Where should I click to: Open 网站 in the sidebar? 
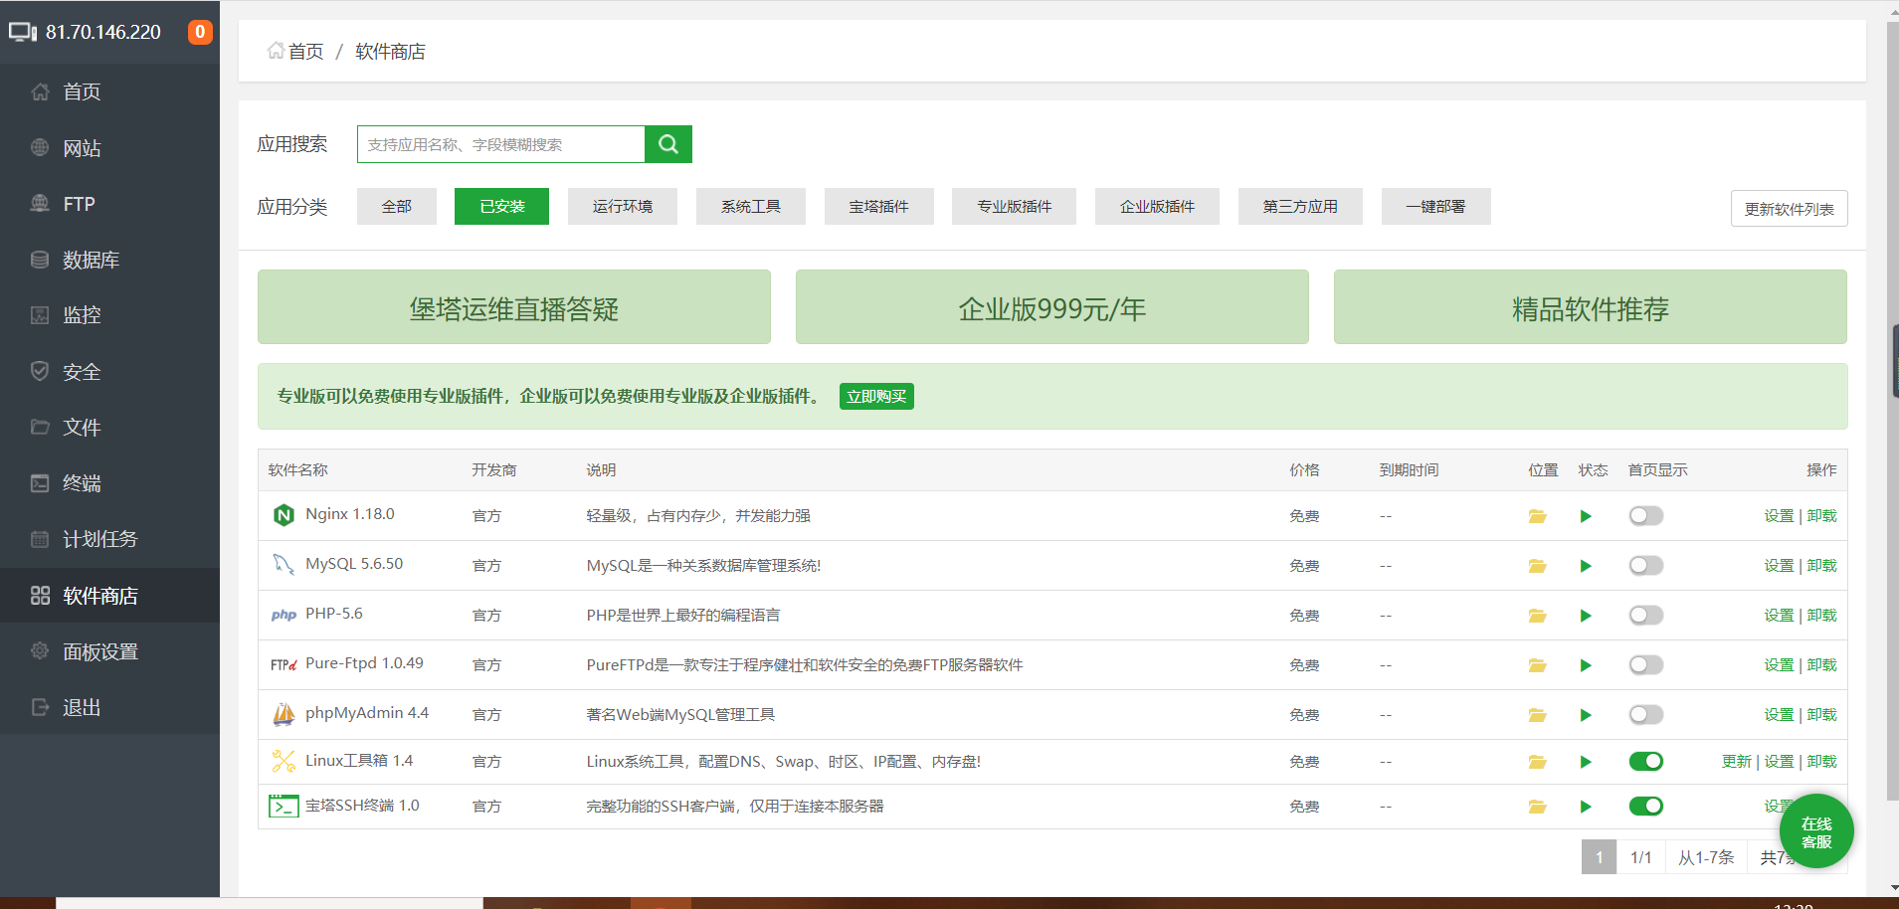tap(109, 148)
